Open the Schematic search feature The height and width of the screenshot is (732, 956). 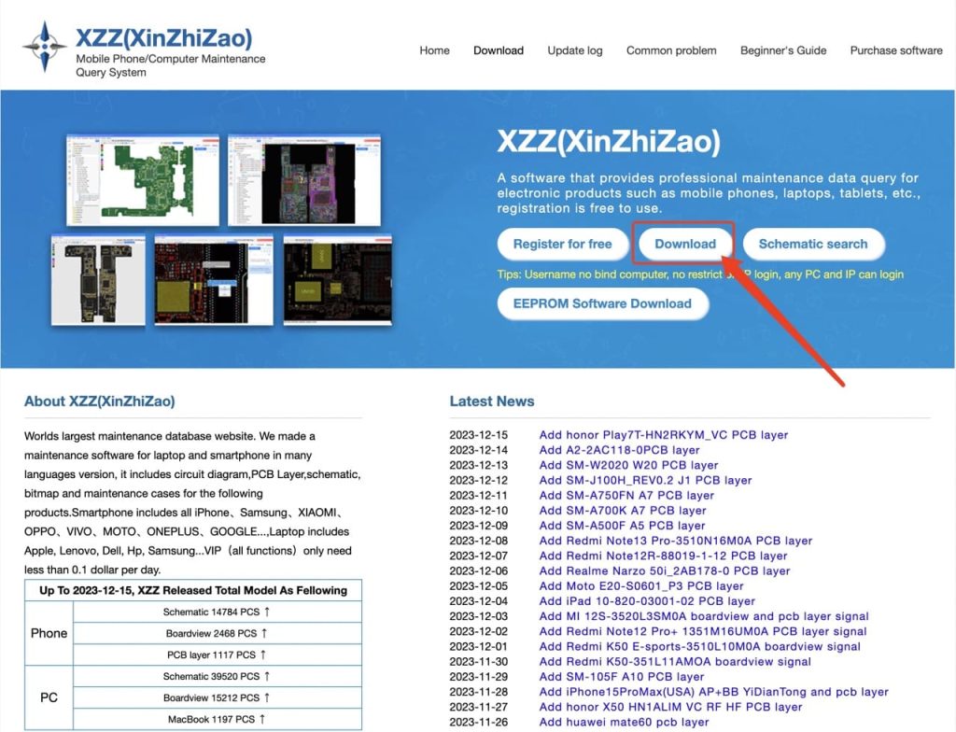coord(813,244)
